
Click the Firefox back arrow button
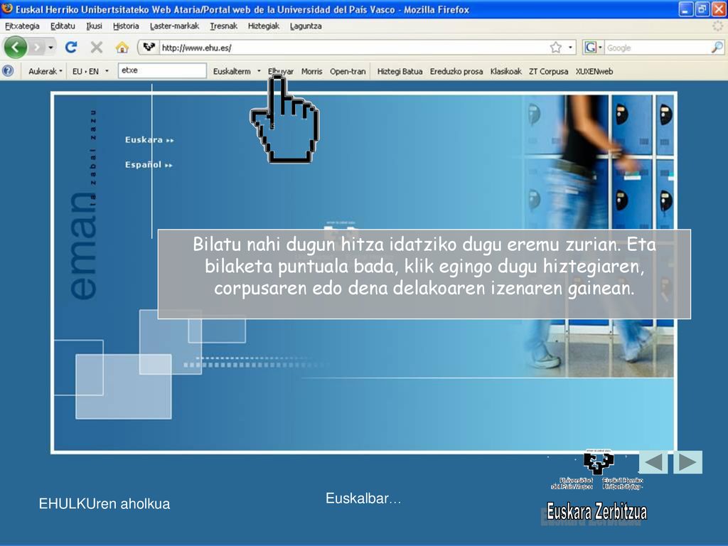[x=16, y=48]
